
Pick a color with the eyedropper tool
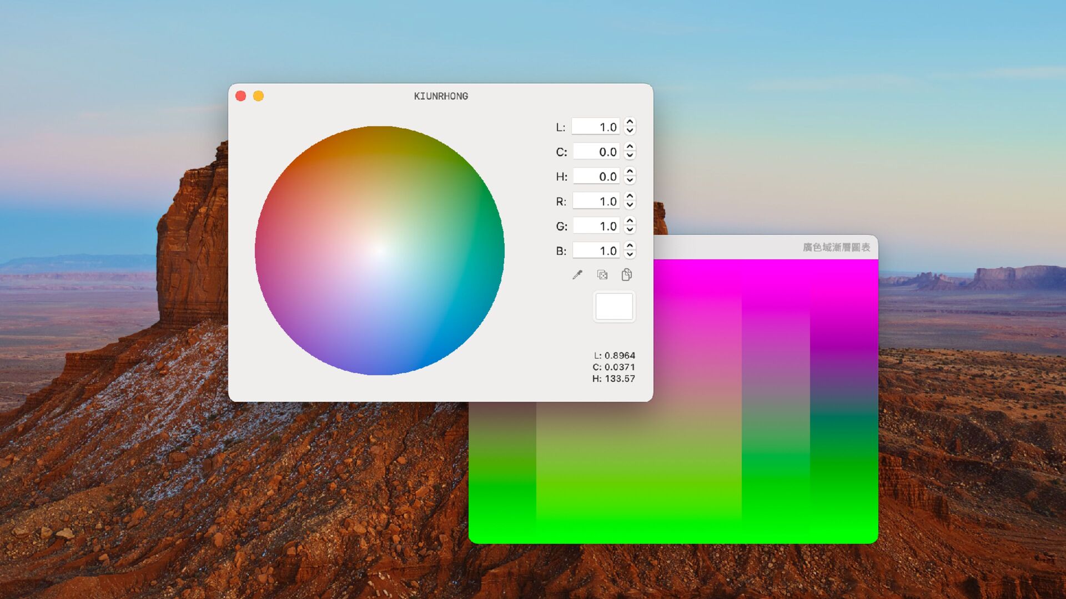pyautogui.click(x=577, y=275)
